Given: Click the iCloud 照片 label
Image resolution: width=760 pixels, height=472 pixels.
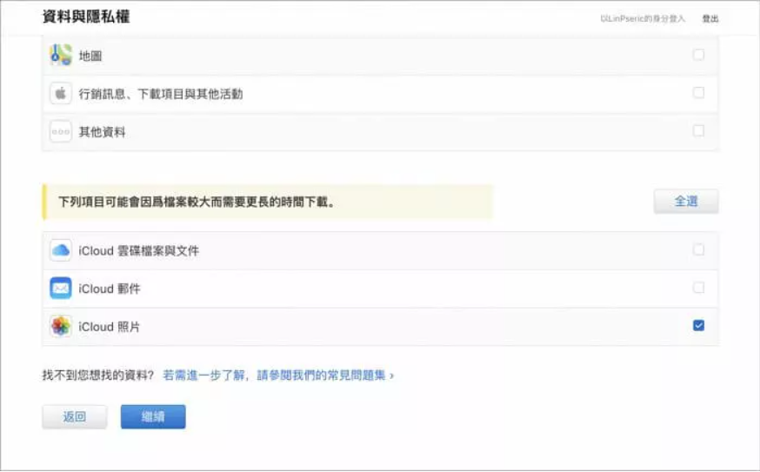Looking at the screenshot, I should tap(109, 327).
